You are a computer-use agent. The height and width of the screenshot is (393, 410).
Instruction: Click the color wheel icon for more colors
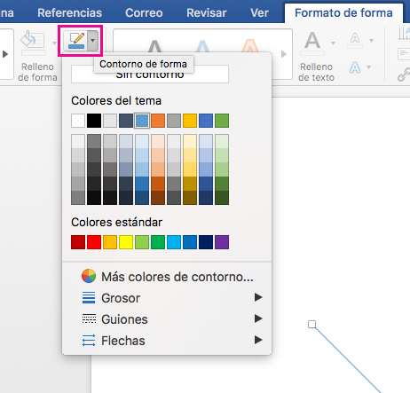pos(89,276)
